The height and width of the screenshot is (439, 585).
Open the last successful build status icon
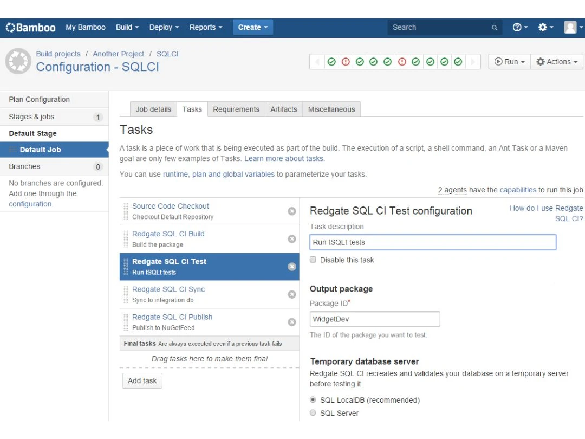click(458, 62)
